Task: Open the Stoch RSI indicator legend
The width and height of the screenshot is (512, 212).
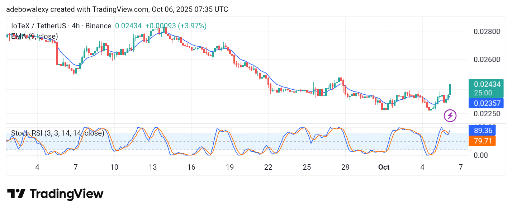Action: 57,133
